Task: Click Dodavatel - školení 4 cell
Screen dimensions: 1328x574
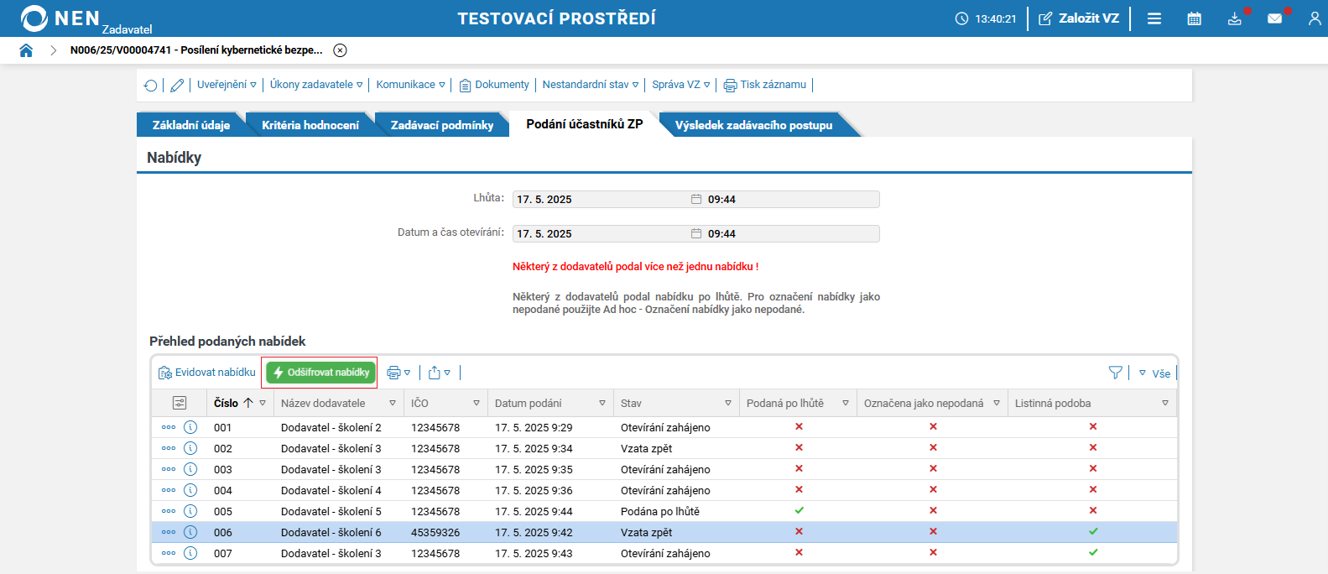Action: point(331,490)
